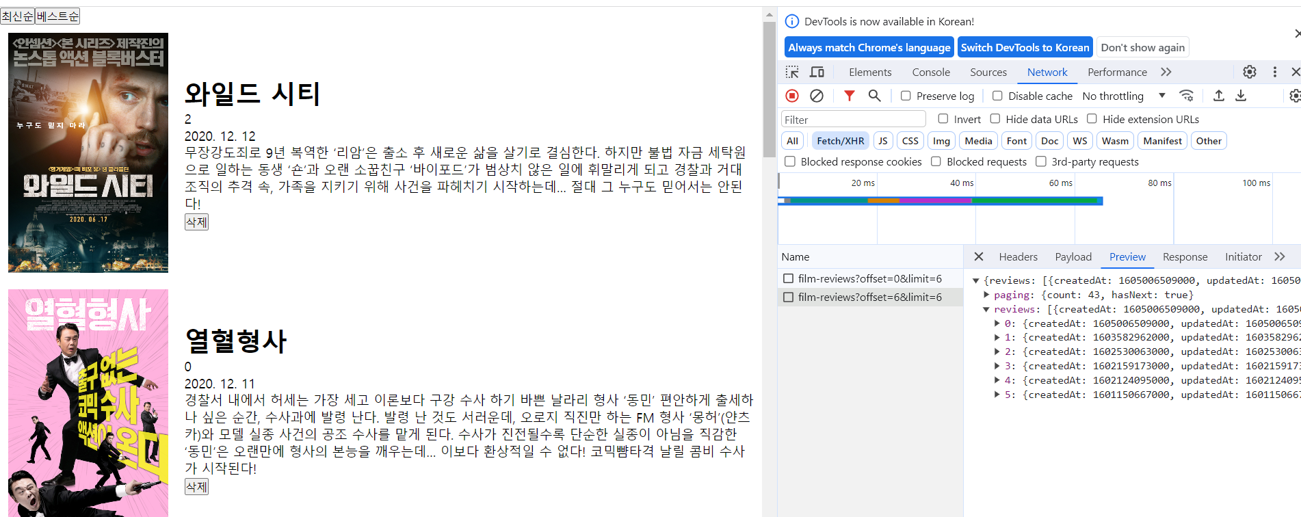Screen dimensions: 1301x517
Task: Delete the 열혈형사 review
Action: (196, 486)
